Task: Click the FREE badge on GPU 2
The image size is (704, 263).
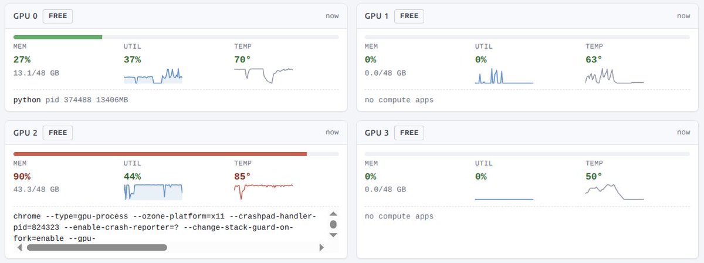Action: click(57, 133)
